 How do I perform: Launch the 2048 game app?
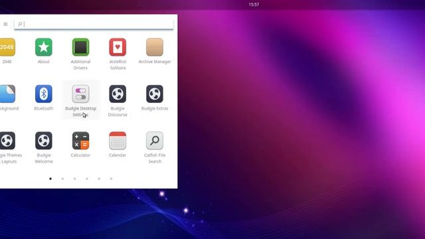7,47
